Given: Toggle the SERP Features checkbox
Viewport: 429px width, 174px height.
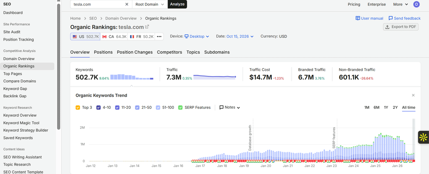Looking at the screenshot, I should tap(180, 107).
